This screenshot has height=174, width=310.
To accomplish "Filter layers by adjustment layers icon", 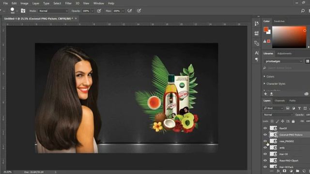I will click(x=294, y=108).
